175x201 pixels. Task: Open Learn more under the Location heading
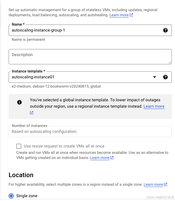[x=153, y=184]
